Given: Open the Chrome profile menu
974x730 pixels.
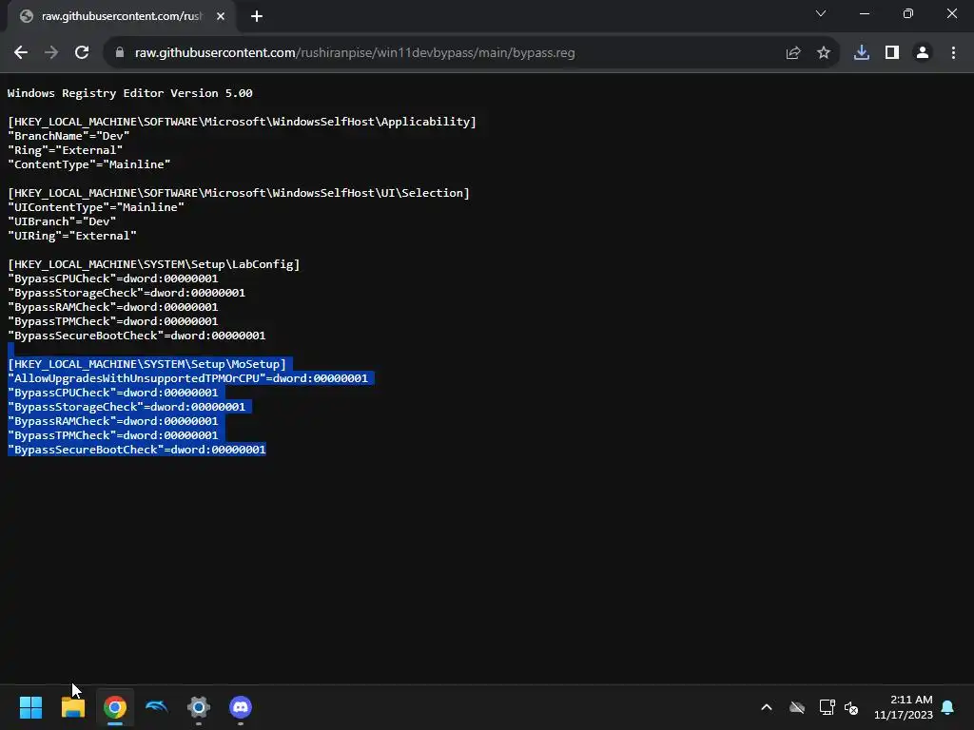Looking at the screenshot, I should pos(923,53).
